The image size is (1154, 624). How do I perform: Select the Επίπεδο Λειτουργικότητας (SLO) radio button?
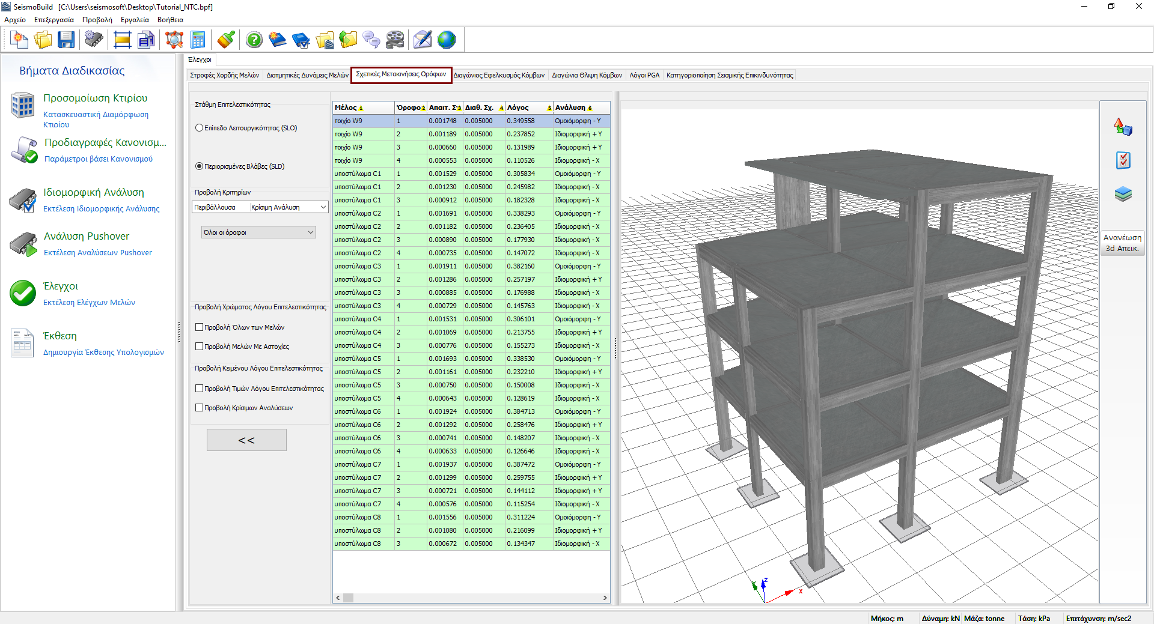coord(200,128)
